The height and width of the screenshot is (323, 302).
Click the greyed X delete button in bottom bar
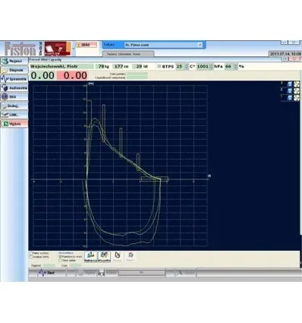click(x=186, y=273)
